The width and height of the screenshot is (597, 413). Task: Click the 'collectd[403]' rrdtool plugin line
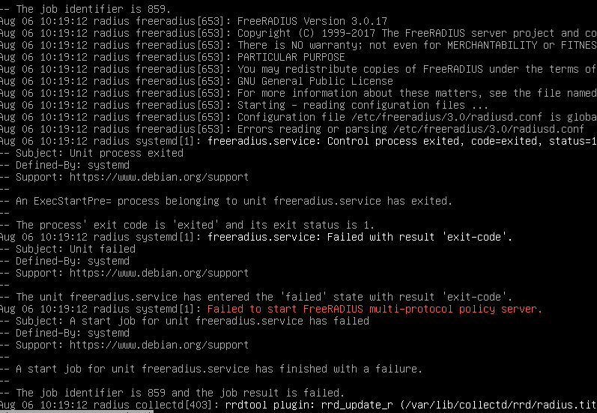[x=298, y=405]
